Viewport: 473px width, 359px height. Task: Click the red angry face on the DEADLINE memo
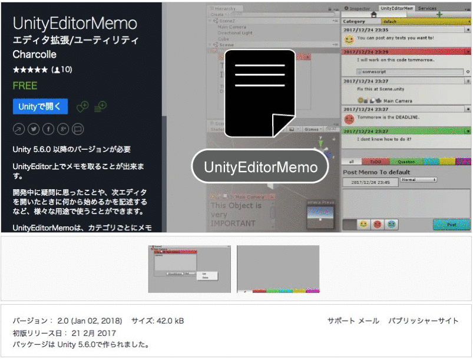[x=349, y=119]
